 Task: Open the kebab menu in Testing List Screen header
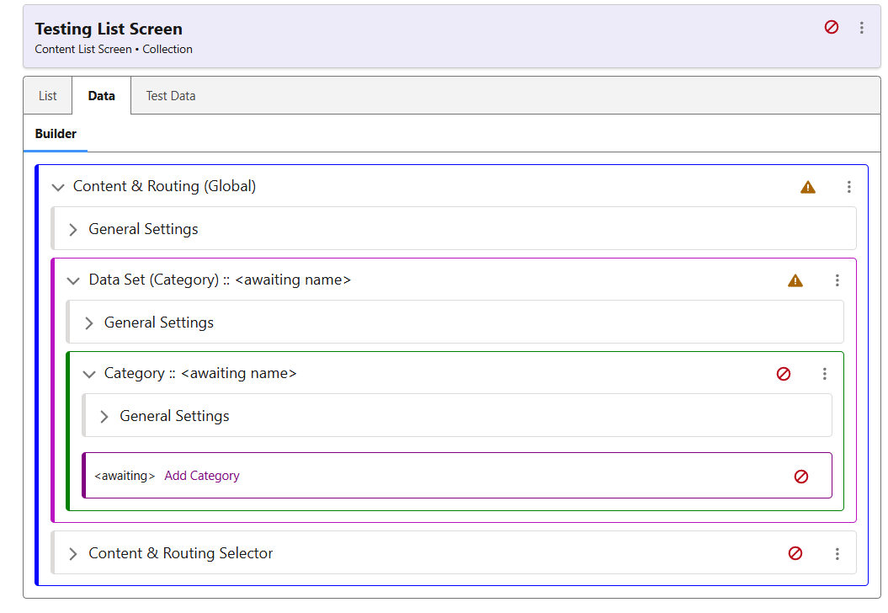point(861,28)
